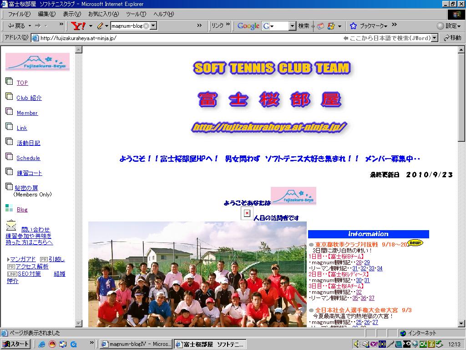Viewport: 466px width, 350px height.
Task: Click the 移動 go button
Action: (x=452, y=38)
